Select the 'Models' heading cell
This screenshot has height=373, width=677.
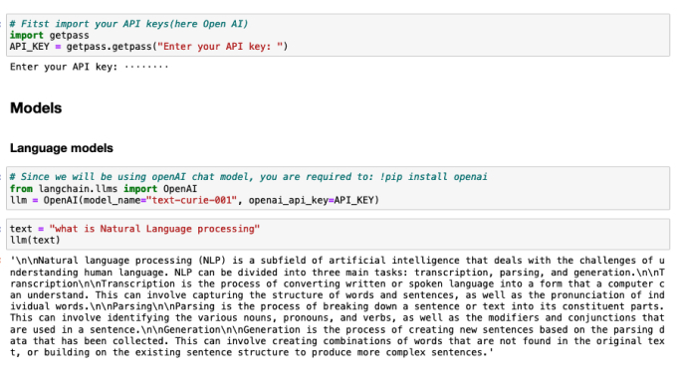(36, 107)
